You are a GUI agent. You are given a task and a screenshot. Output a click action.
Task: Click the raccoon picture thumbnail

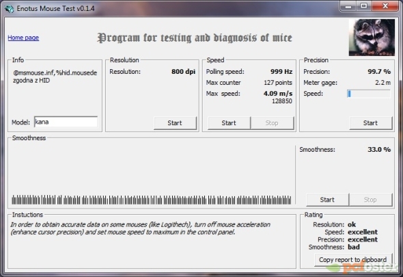372,38
